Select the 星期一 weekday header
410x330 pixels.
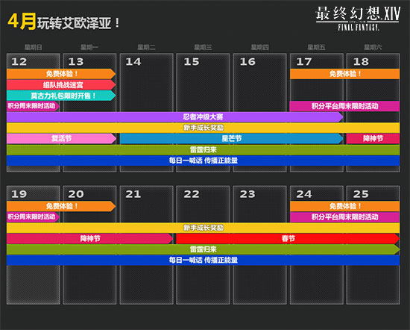89,47
